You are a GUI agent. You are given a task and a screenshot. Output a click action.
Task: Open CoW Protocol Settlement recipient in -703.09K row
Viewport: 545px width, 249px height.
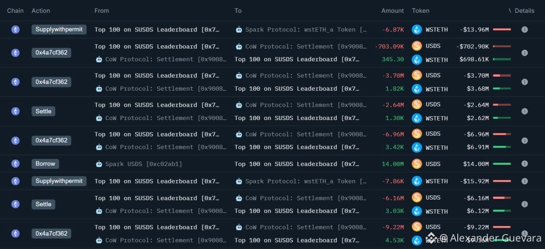tap(306, 46)
